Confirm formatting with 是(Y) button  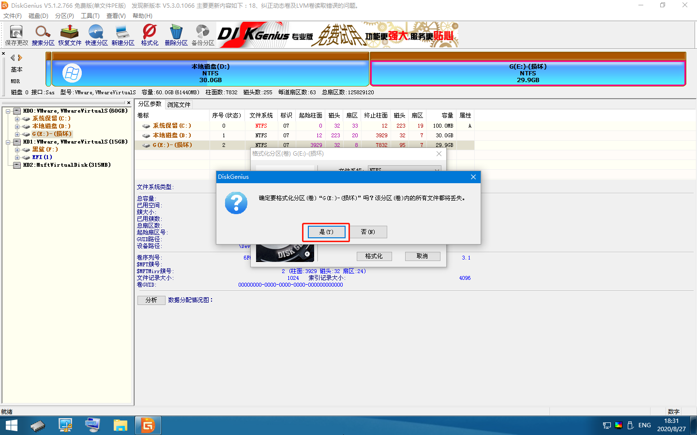point(326,232)
